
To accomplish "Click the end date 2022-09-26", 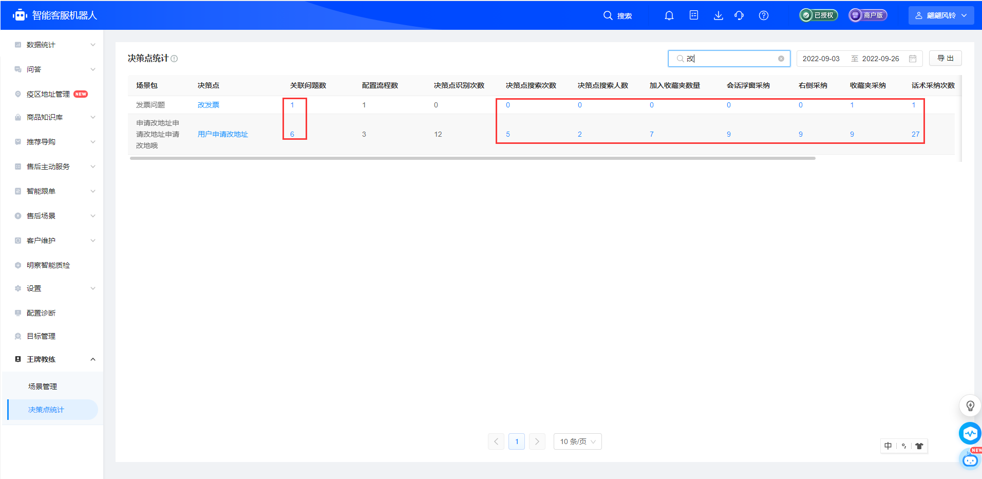I will [880, 59].
